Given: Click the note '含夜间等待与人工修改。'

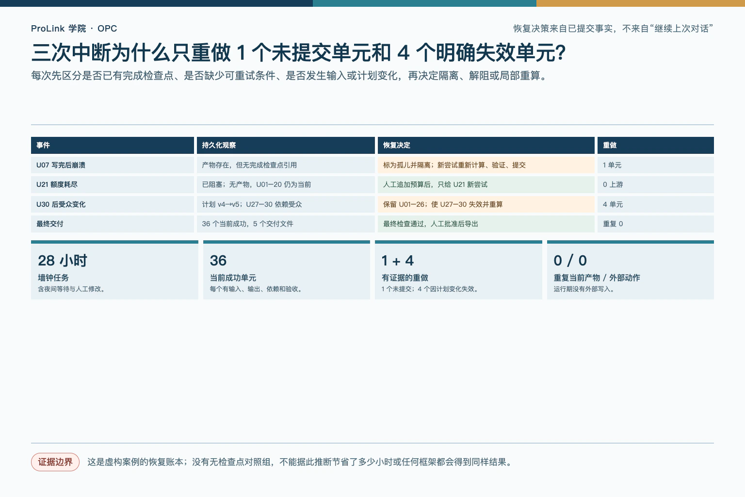Looking at the screenshot, I should [x=72, y=289].
